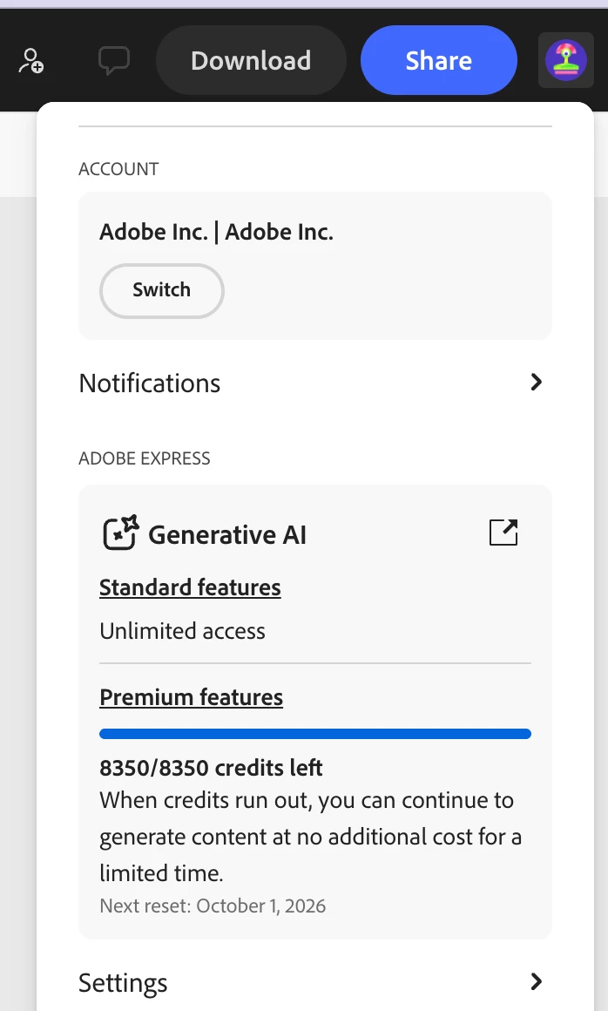The width and height of the screenshot is (608, 1011).
Task: Click the Adobe Inc. account name
Action: click(x=216, y=232)
